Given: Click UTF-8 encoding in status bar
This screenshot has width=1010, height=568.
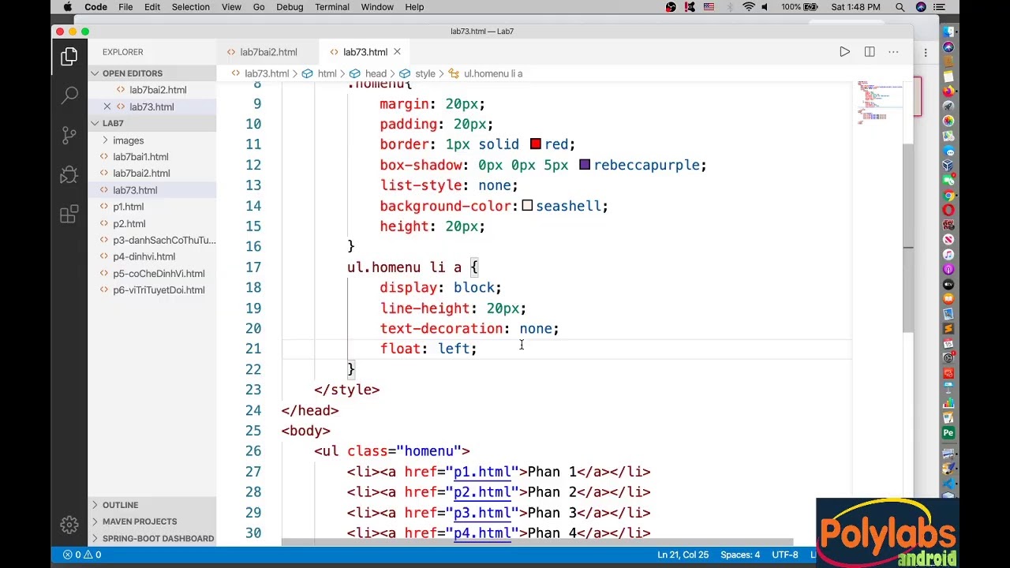Looking at the screenshot, I should (x=785, y=555).
